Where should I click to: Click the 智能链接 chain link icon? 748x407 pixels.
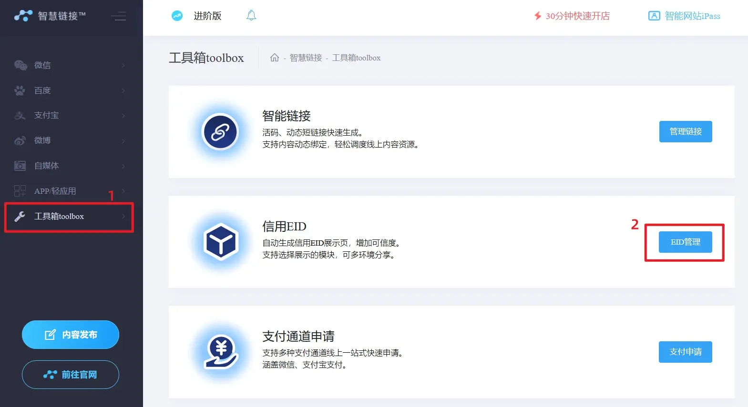[220, 132]
